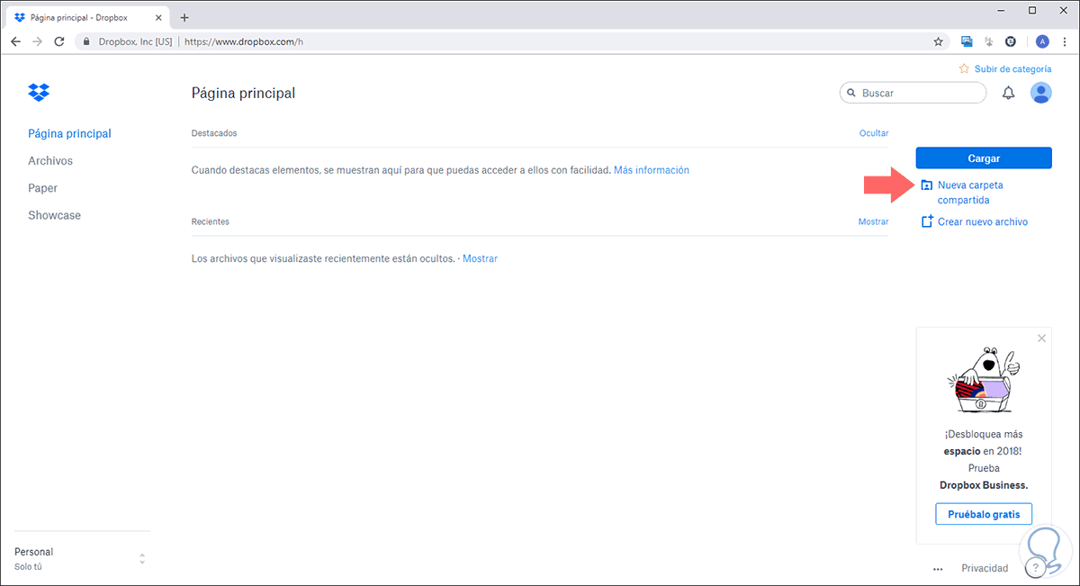Image resolution: width=1080 pixels, height=586 pixels.
Task: Click the Nueva carpeta compartida link
Action: (x=970, y=193)
